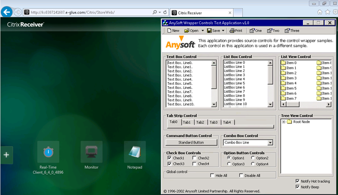
Task: Click the browser address bar URL
Action: 72,12
